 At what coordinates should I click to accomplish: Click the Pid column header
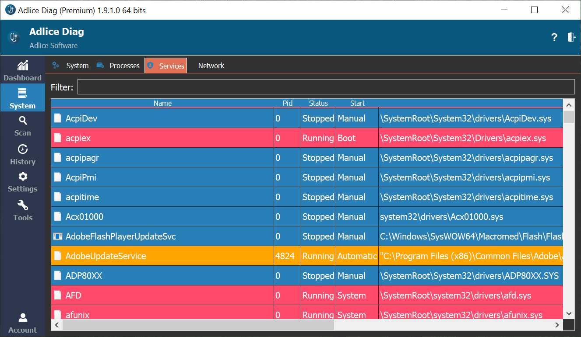coord(288,104)
